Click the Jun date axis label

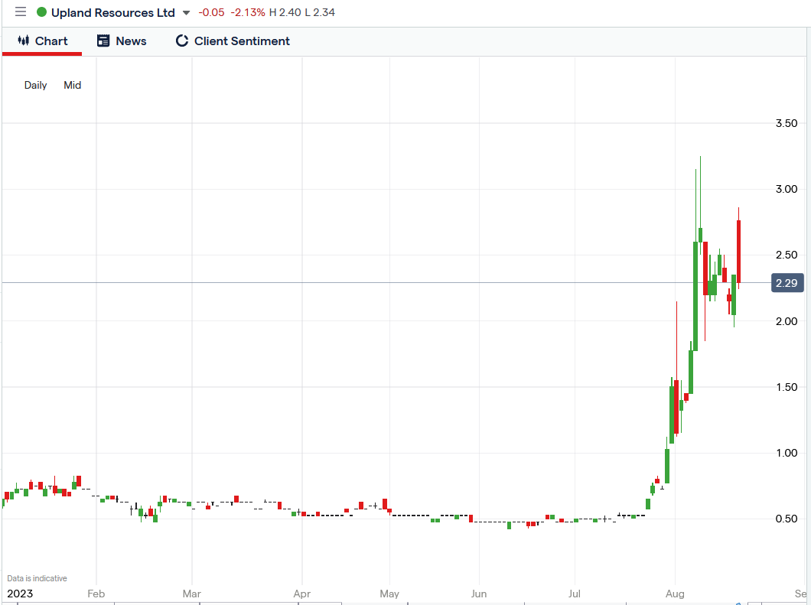pos(479,594)
